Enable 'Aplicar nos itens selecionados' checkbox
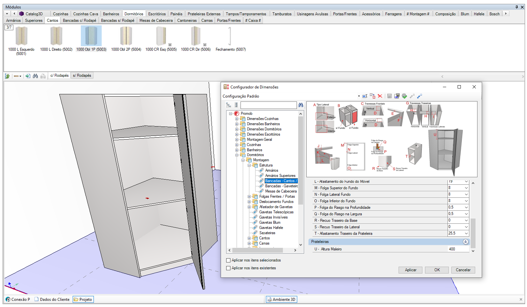Viewport: 527px width, 307px height. pos(228,260)
